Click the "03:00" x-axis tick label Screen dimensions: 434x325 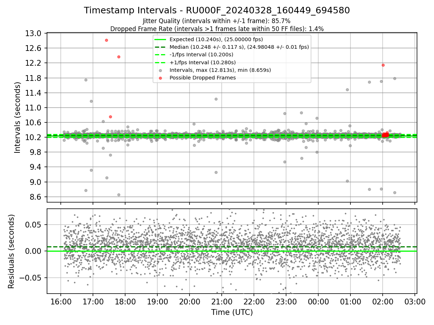click(415, 302)
